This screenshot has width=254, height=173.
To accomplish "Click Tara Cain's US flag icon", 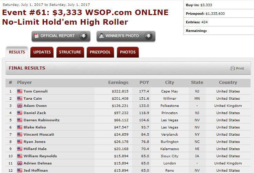I will coord(20,98).
